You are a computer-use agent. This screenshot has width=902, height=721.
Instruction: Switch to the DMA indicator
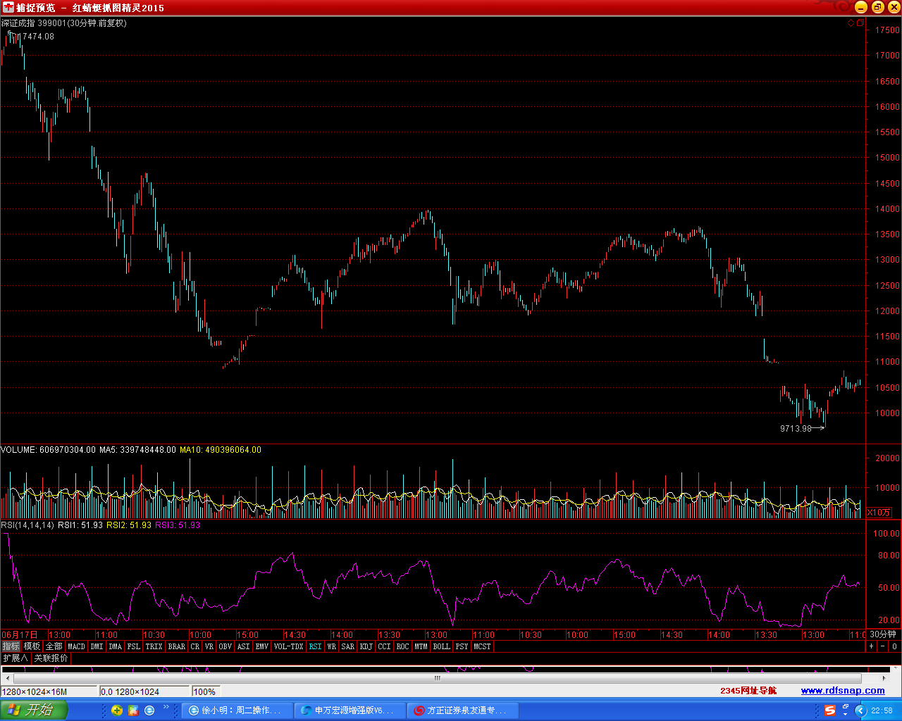click(116, 646)
